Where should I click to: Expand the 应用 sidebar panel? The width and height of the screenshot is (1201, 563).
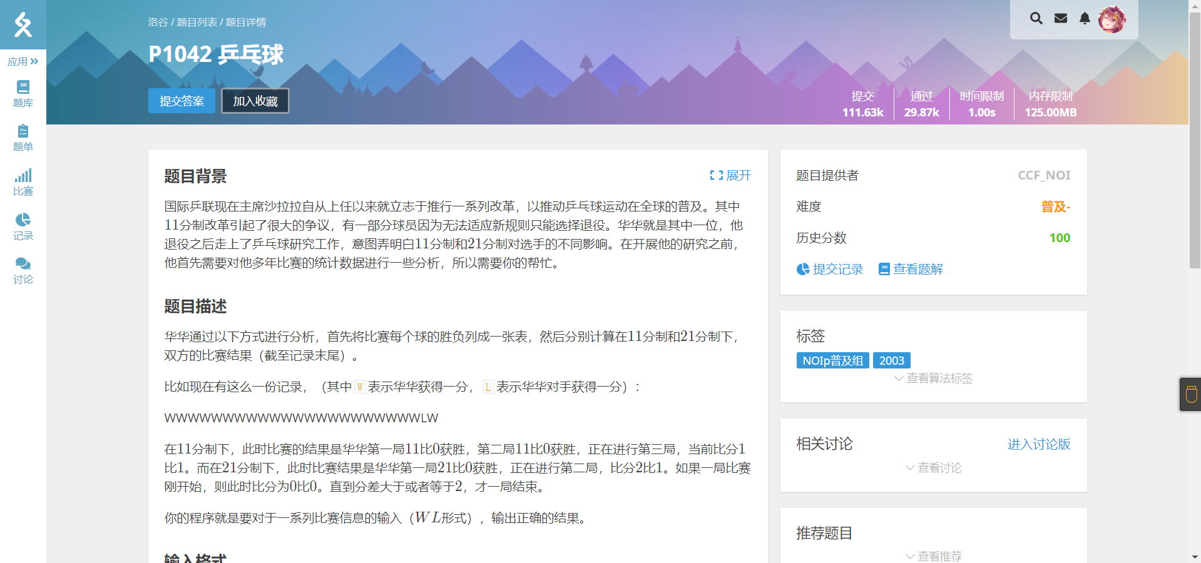pyautogui.click(x=23, y=61)
